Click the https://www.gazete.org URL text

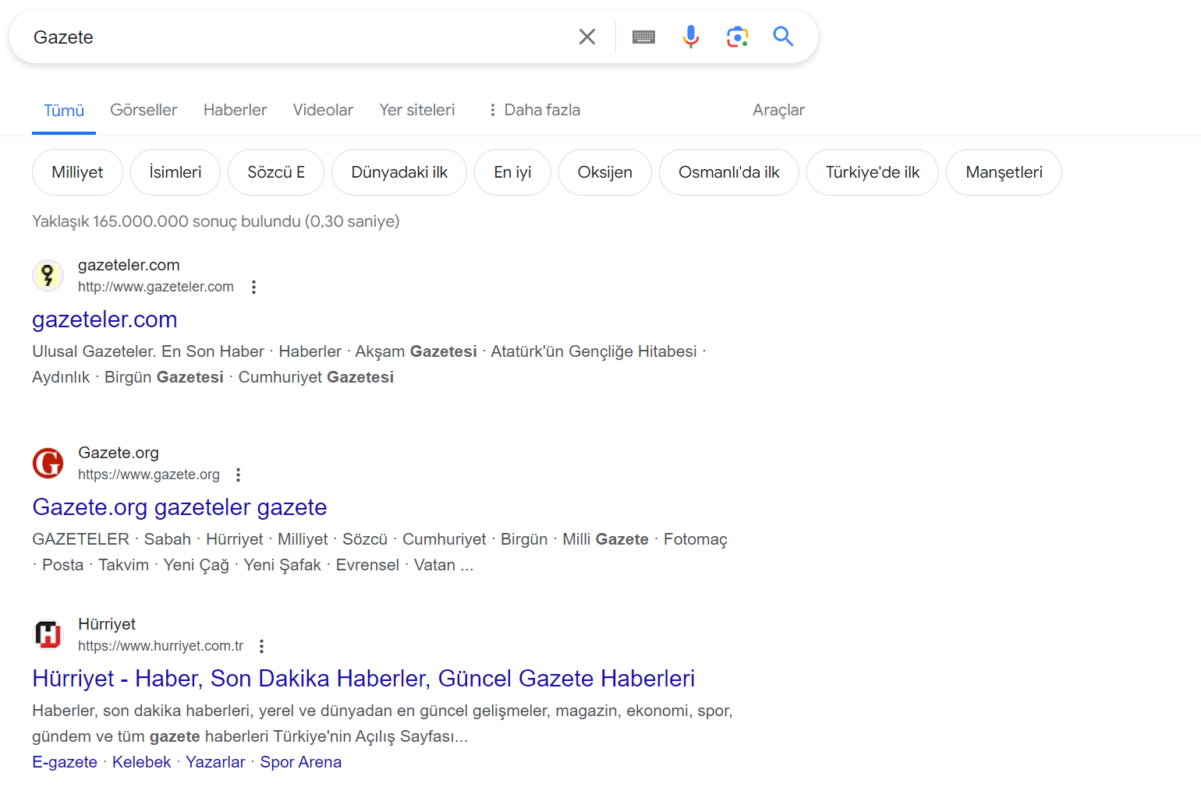pos(149,475)
